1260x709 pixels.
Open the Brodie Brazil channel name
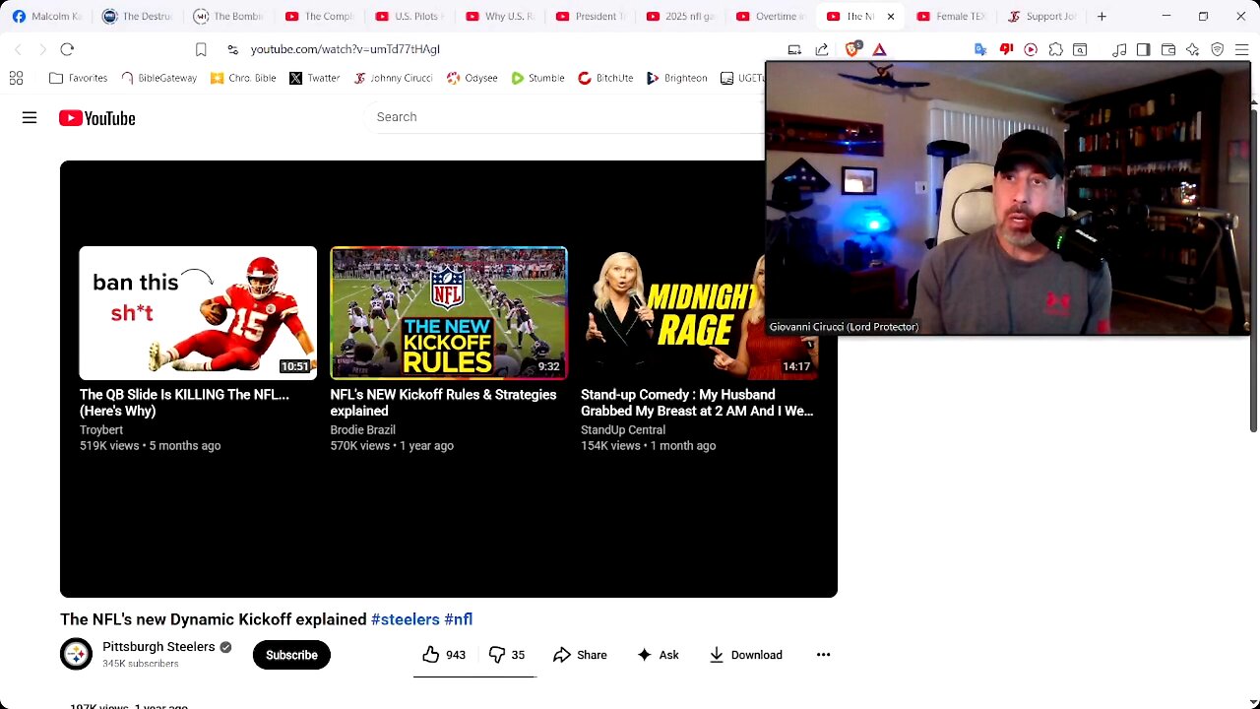[362, 430]
